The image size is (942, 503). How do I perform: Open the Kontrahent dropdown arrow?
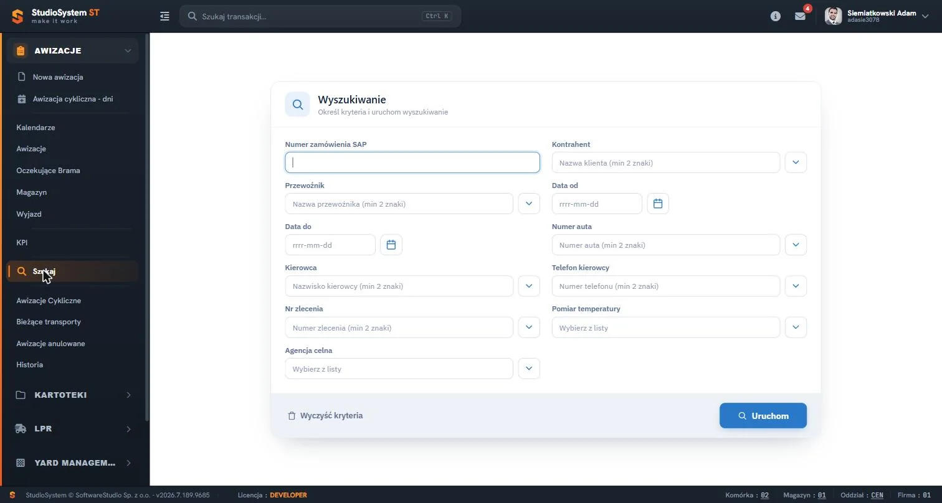pyautogui.click(x=796, y=162)
